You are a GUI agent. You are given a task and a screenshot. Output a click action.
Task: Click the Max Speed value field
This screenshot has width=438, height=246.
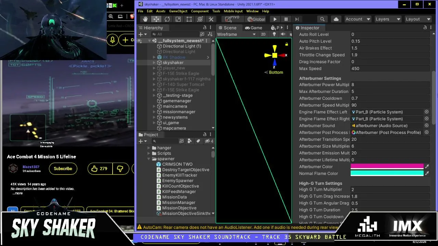click(x=390, y=69)
